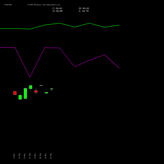The width and height of the screenshot is (164, 164).
Task: Click the small green candle for 21 May
Action: (46, 93)
